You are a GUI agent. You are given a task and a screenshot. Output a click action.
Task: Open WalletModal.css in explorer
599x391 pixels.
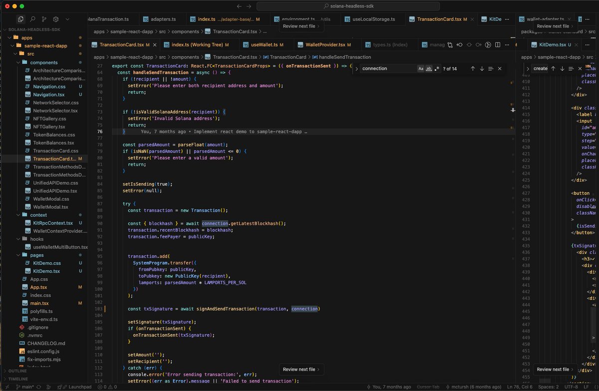[50, 199]
